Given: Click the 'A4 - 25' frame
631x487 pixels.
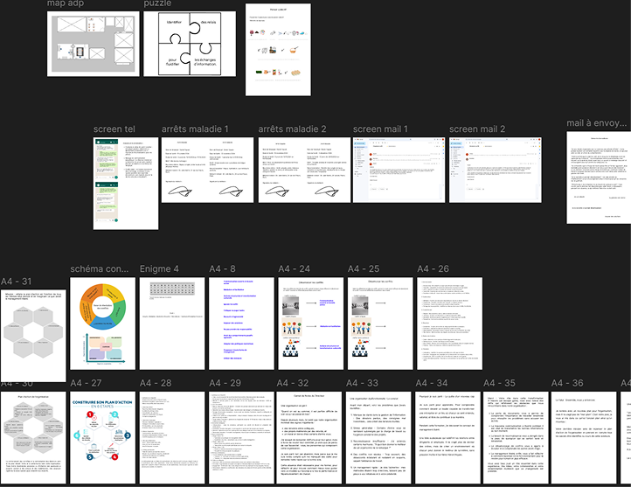Looking at the screenshot, I should point(379,327).
